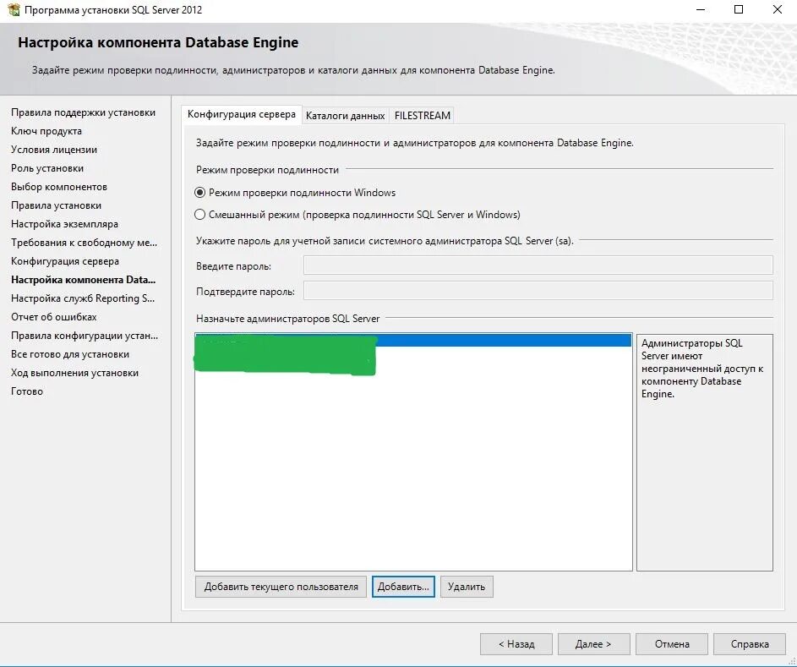The image size is (797, 667).
Task: Click the bold step Настройка компонента Data...
Action: pos(84,280)
